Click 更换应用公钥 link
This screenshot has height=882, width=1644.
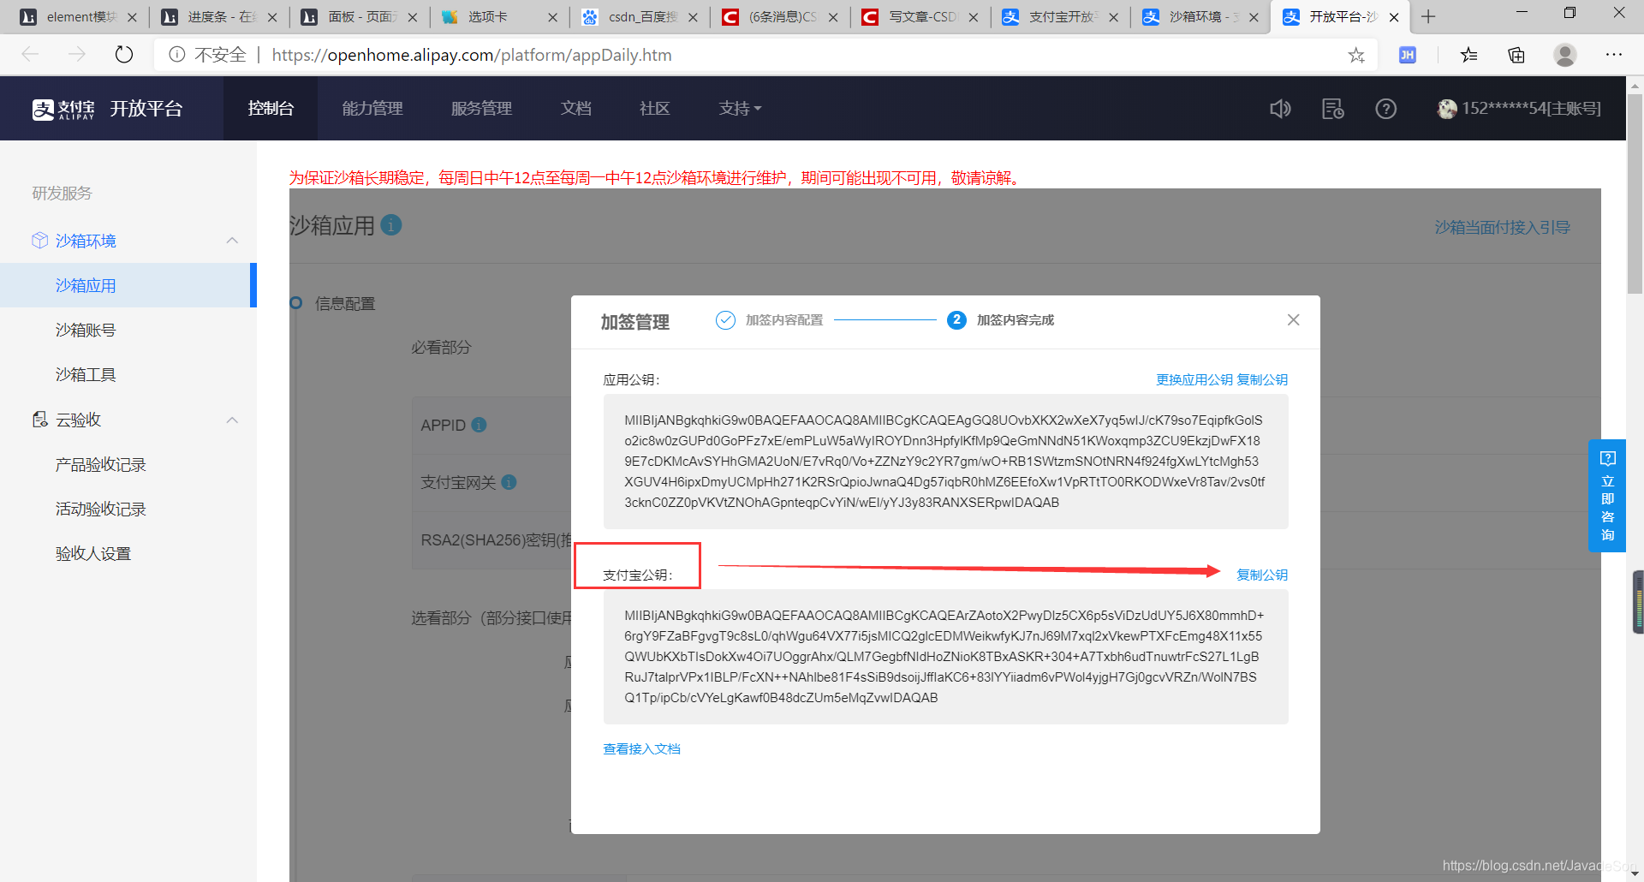[x=1194, y=379]
